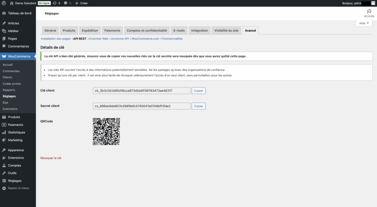The image size is (377, 207).
Task: Open Statistiques in the sidebar
Action: click(16, 132)
